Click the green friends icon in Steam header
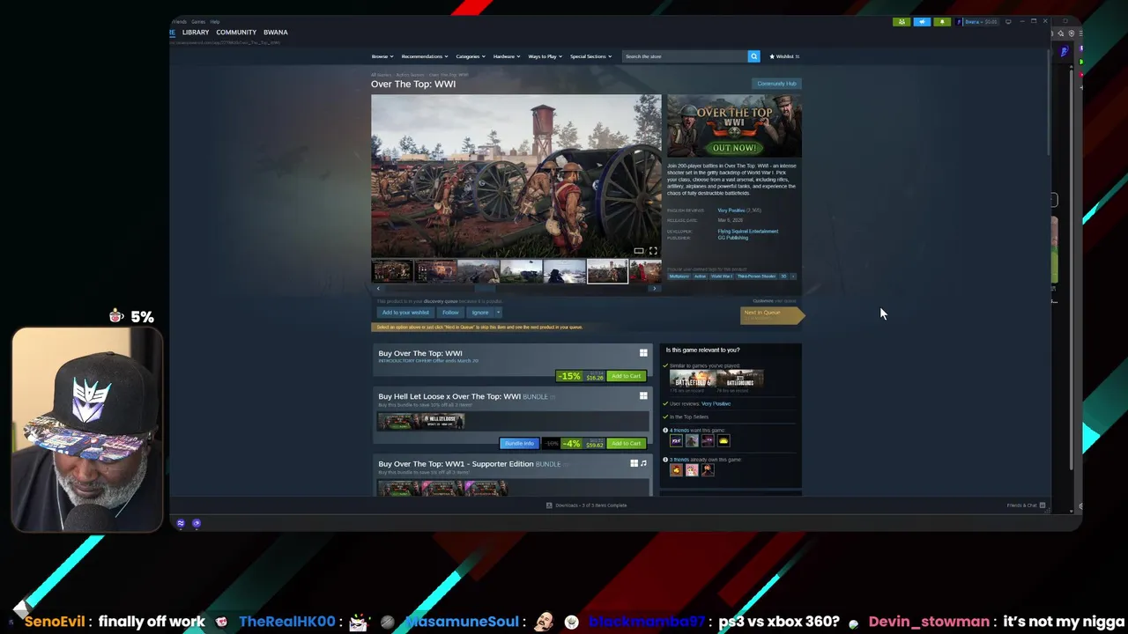This screenshot has height=634, width=1128. [x=901, y=22]
